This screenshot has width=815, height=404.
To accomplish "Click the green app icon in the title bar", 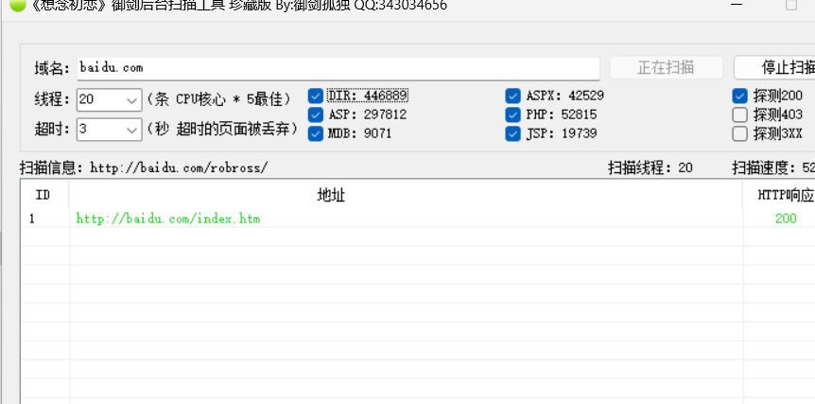I will (17, 5).
